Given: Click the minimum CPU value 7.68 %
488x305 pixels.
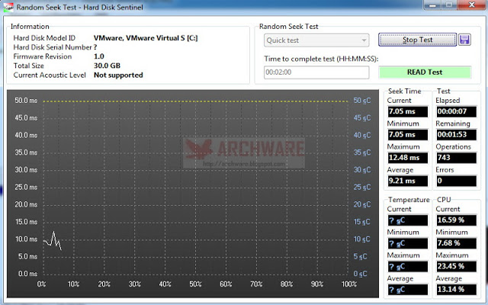Looking at the screenshot, I should coord(456,243).
